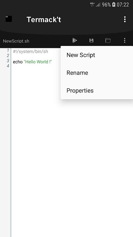Screen dimensions: 133x237
Task: Tap the 4G+ network indicator
Action: pos(92,4)
